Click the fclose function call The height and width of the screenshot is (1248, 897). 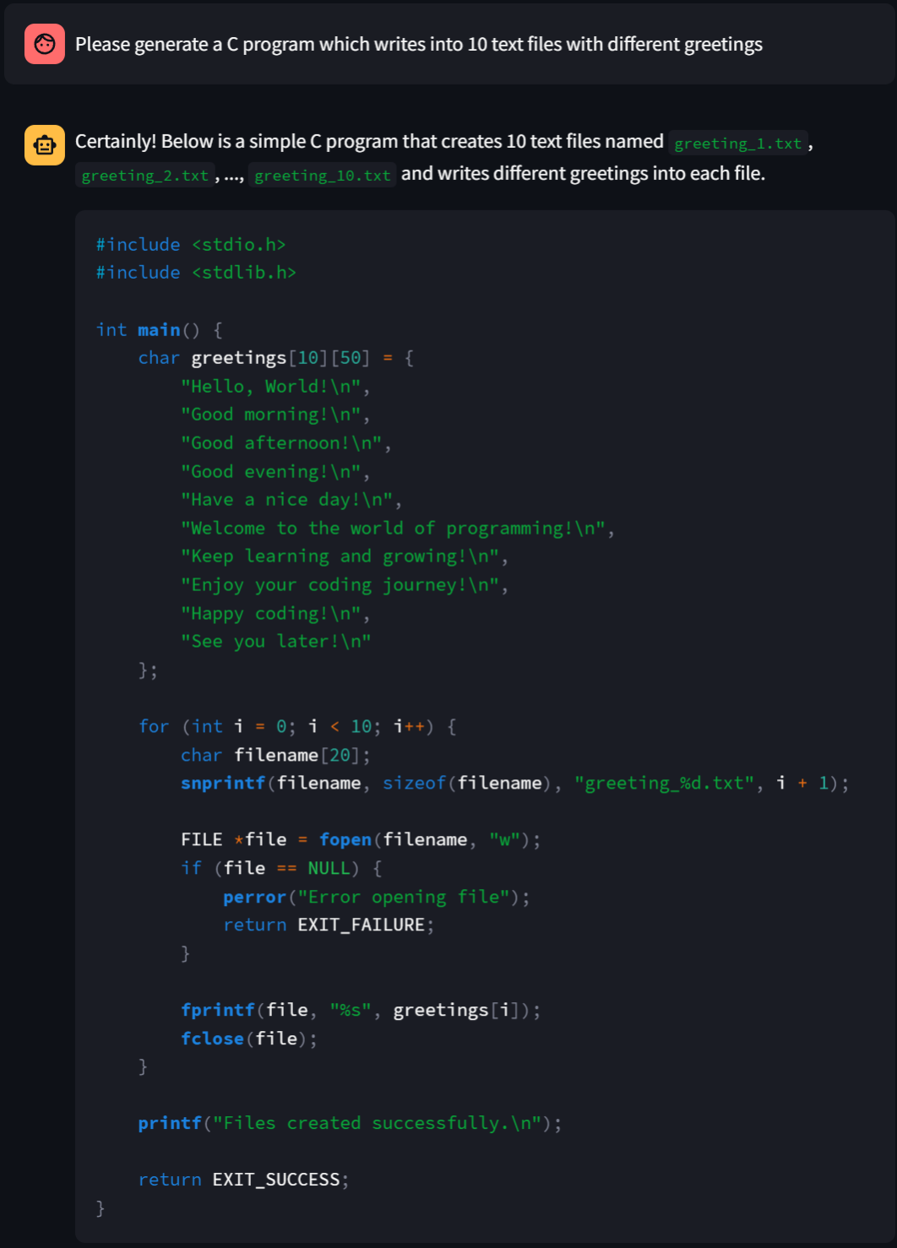click(212, 1039)
